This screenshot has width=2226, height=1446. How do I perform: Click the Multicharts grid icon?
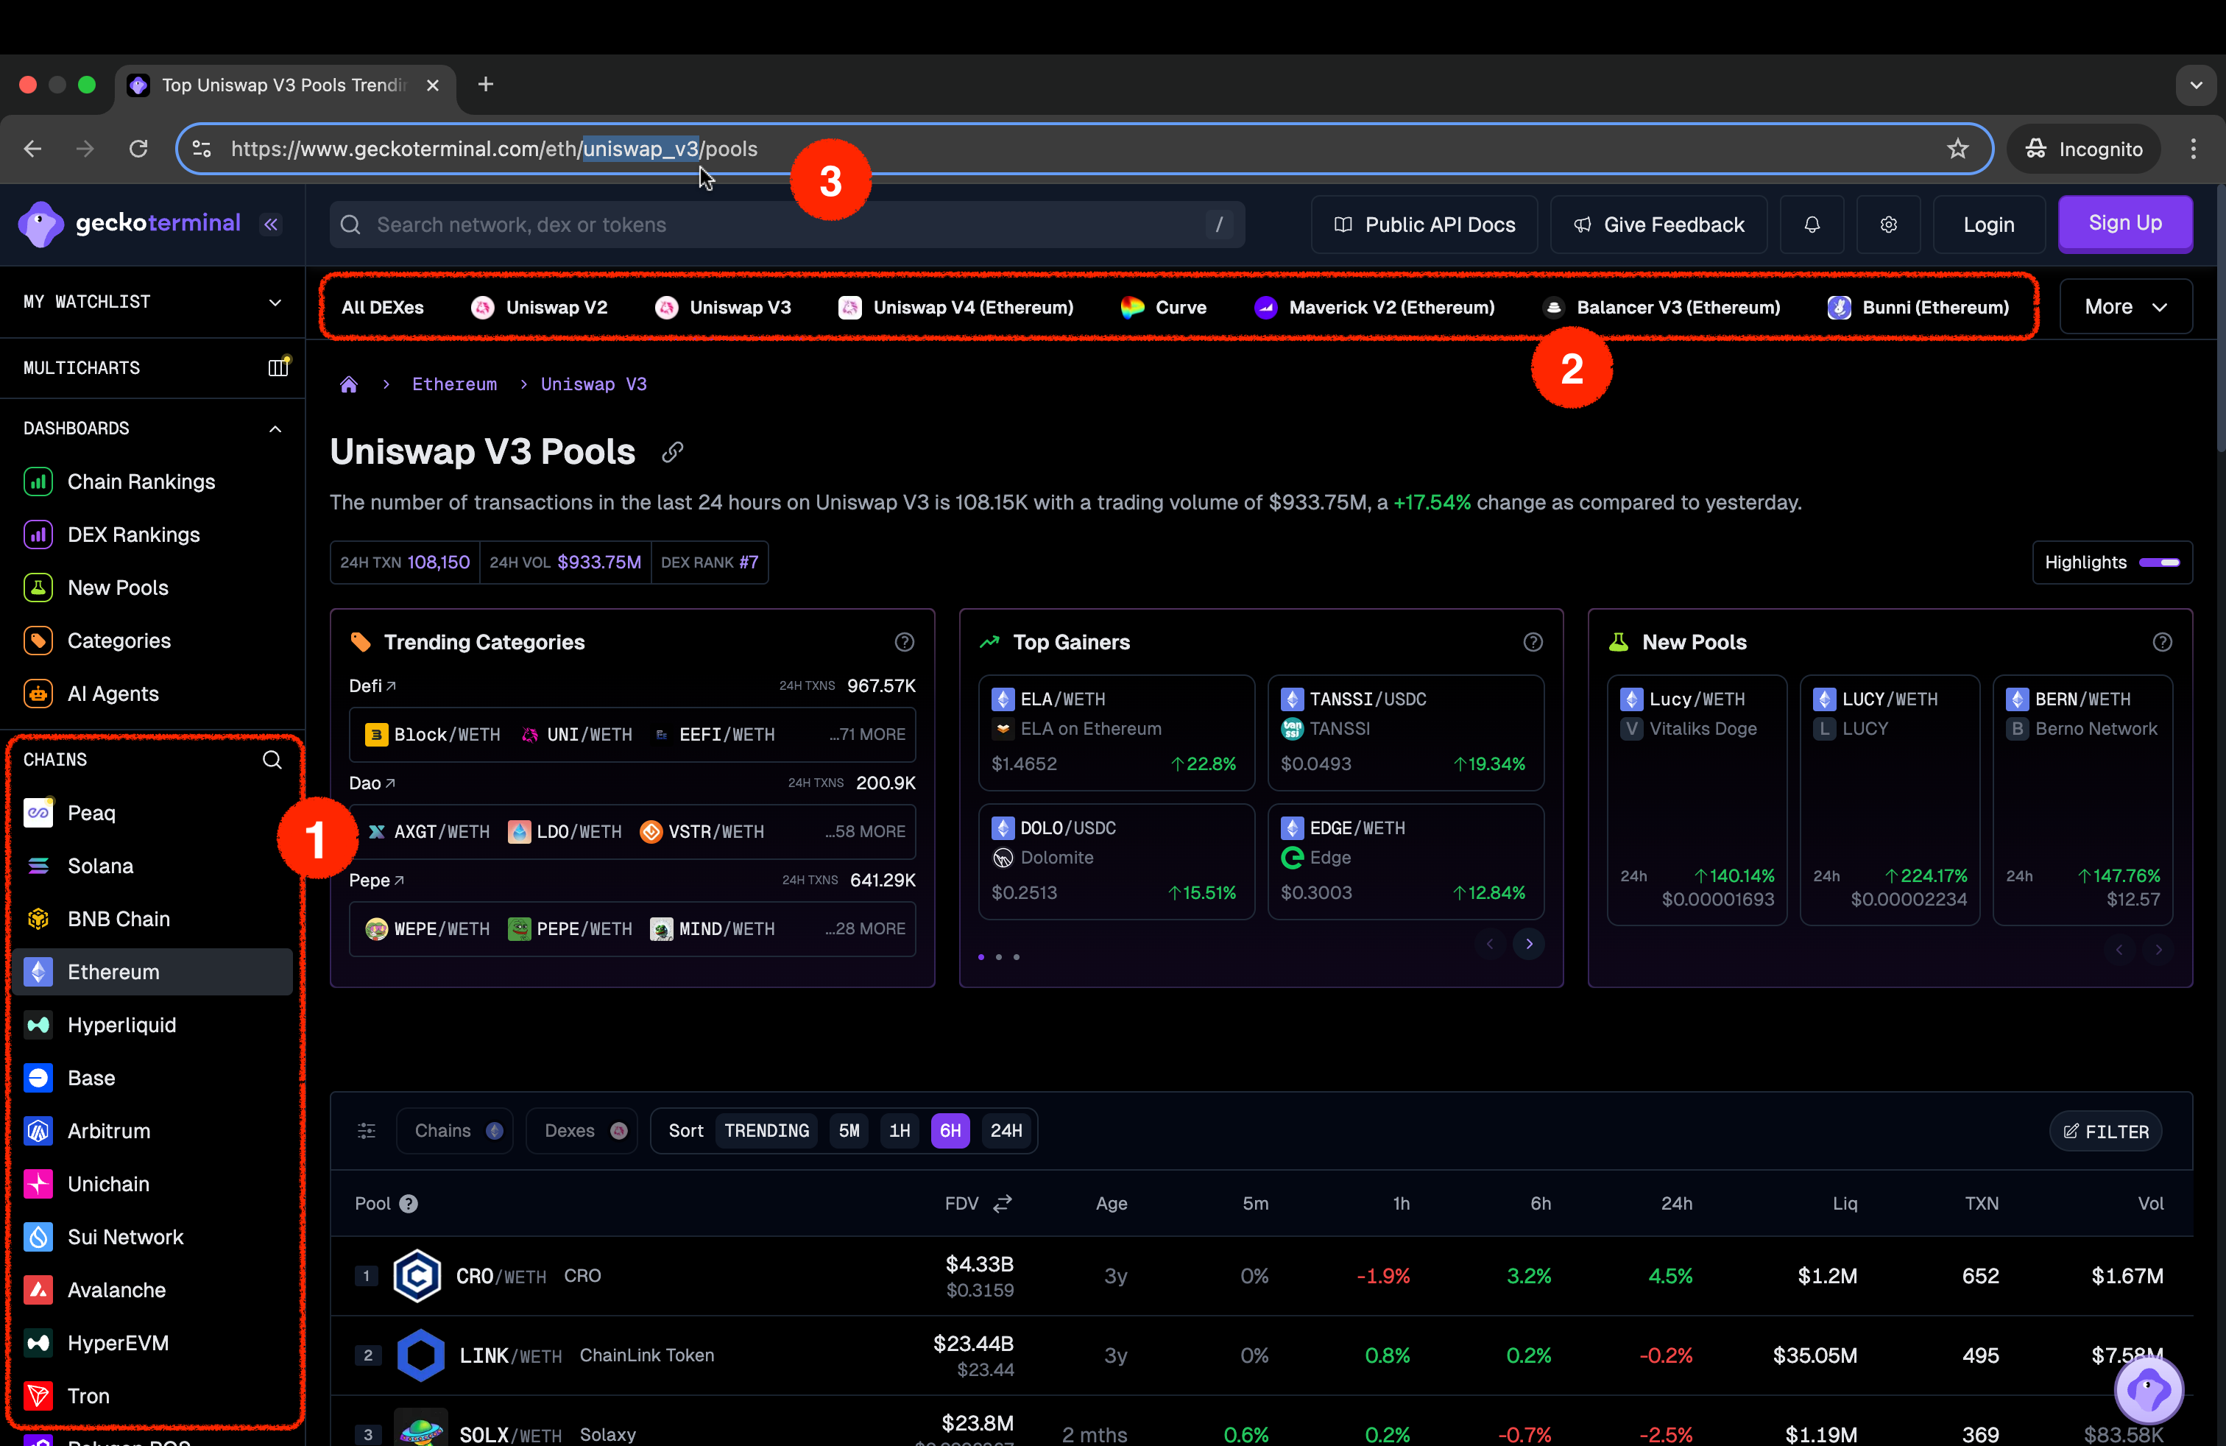278,367
